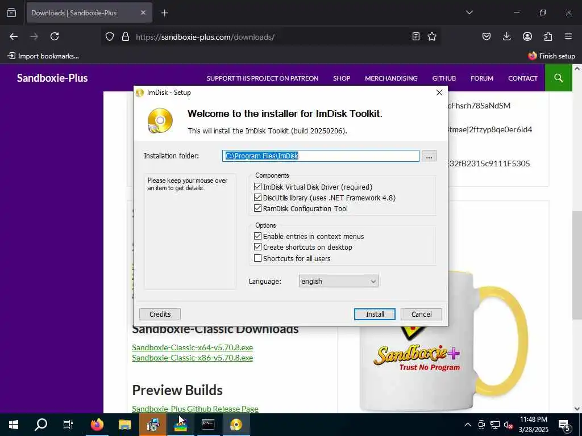582x436 pixels.
Task: Click the address bar URL
Action: pyautogui.click(x=205, y=37)
